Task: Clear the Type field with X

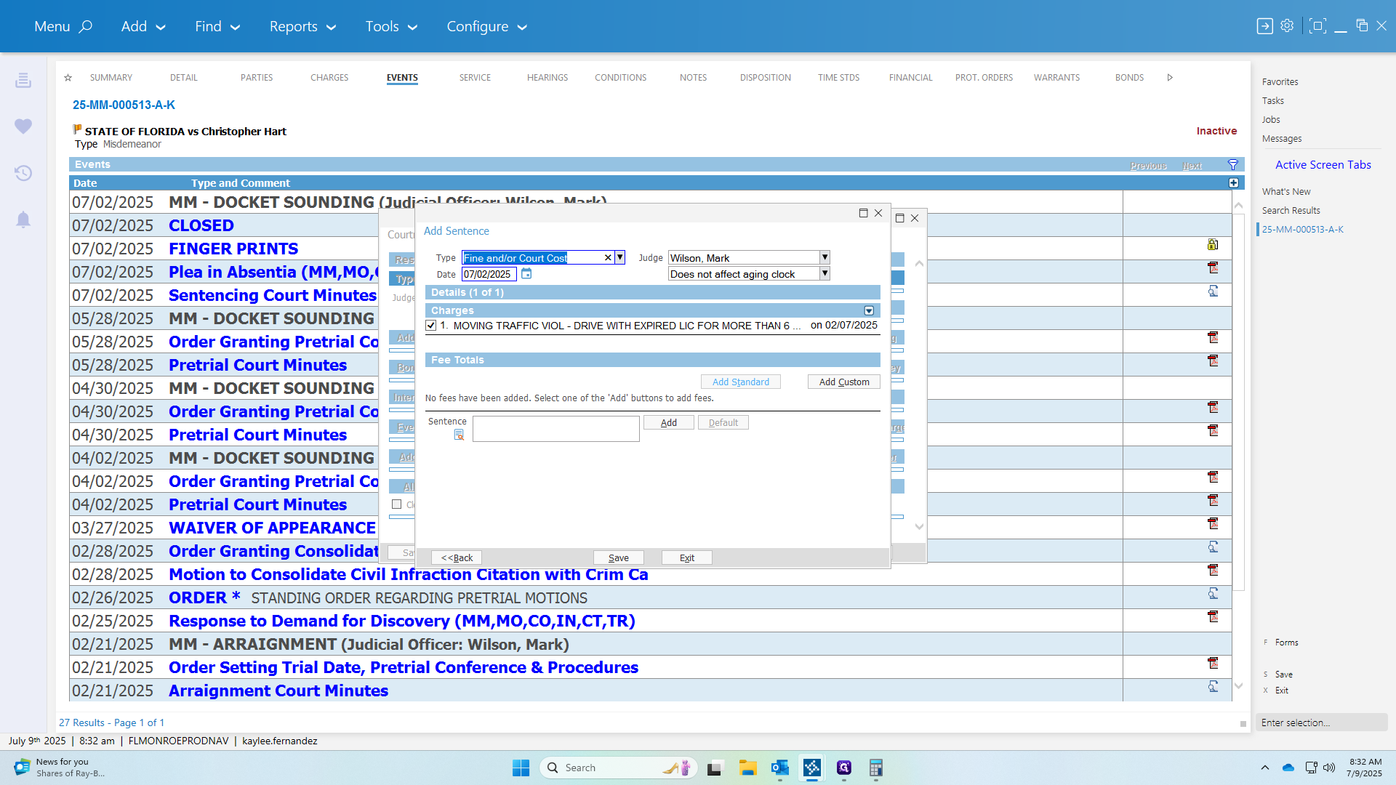Action: (x=608, y=257)
